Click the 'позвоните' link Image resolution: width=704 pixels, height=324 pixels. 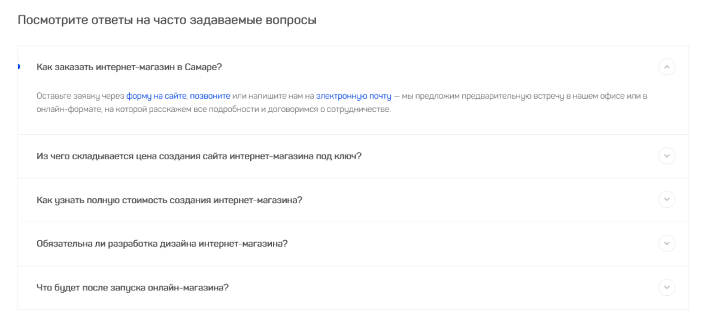click(x=210, y=96)
